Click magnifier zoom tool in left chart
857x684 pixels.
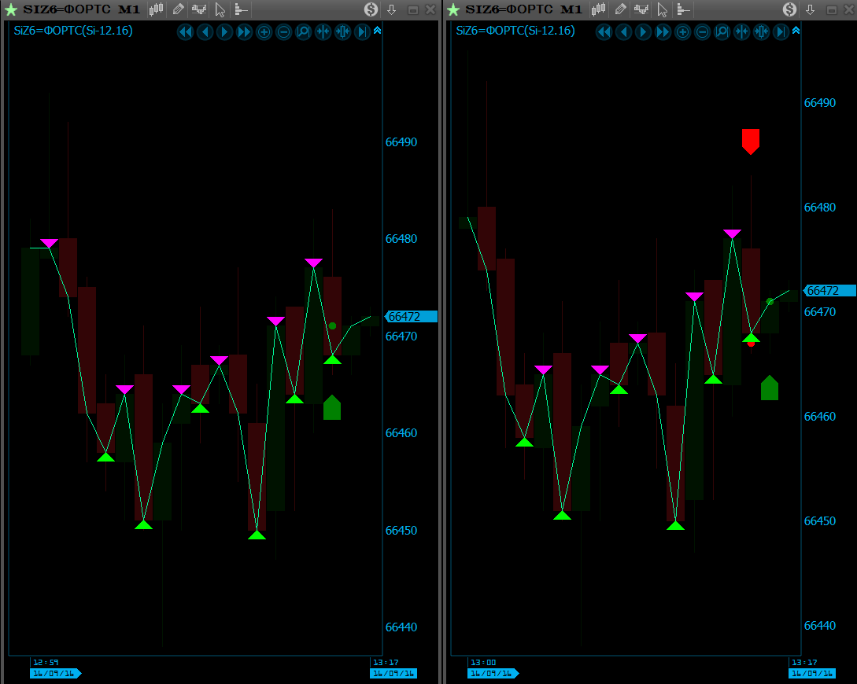(303, 32)
